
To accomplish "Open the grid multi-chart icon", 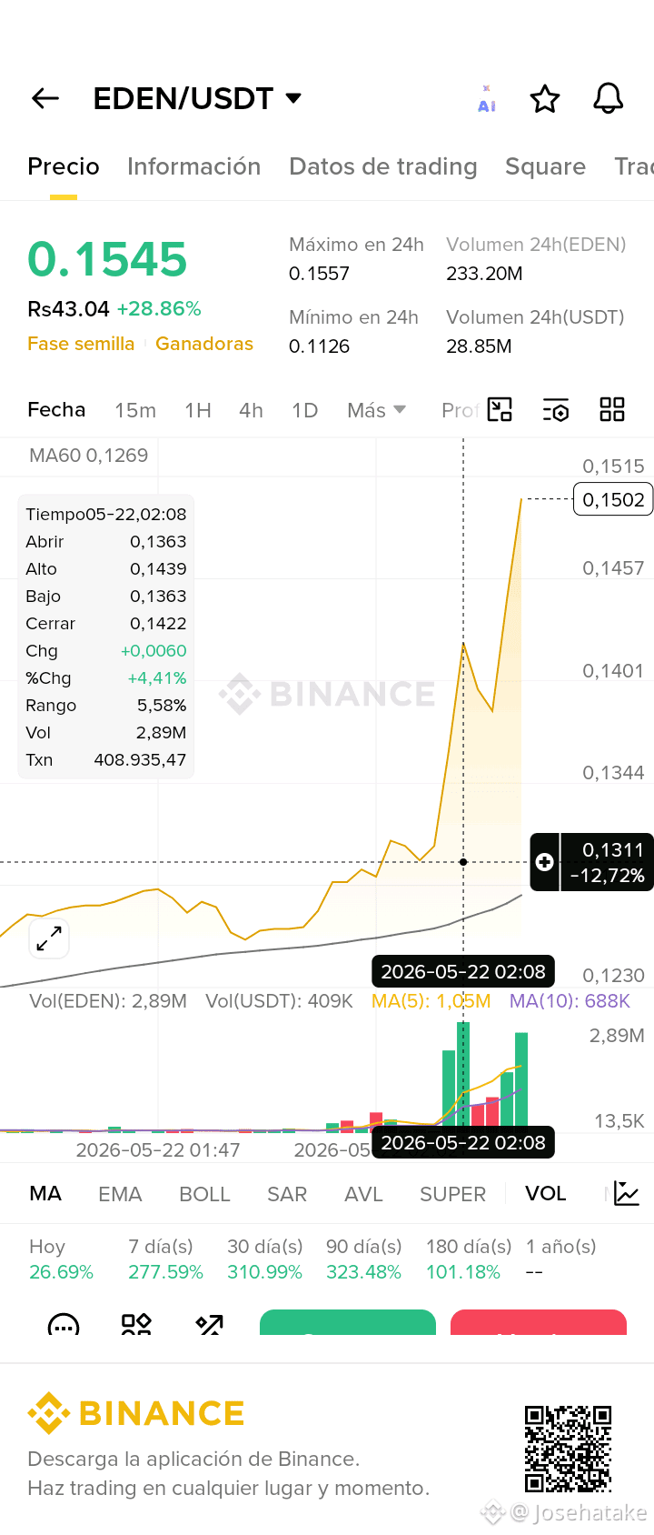I will click(x=612, y=409).
